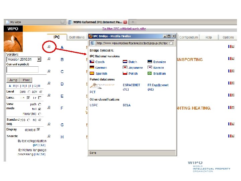Open the Options tab
This screenshot has width=241, height=181.
pyautogui.click(x=228, y=38)
